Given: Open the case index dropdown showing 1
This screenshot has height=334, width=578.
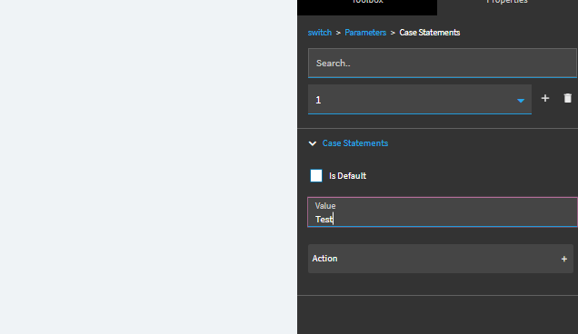Looking at the screenshot, I should 420,100.
